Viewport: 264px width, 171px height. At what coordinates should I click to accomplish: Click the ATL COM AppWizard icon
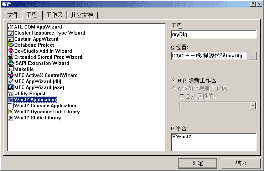11,27
